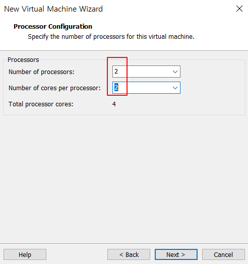Cancel the virtual machine wizard
Screen dimensions: 248x264
223,254
